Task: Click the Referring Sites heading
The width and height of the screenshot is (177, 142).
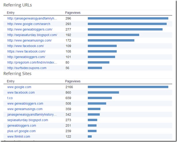Action: 17,74
